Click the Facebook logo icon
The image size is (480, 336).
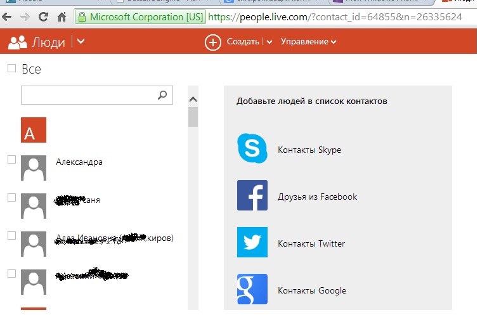point(252,195)
